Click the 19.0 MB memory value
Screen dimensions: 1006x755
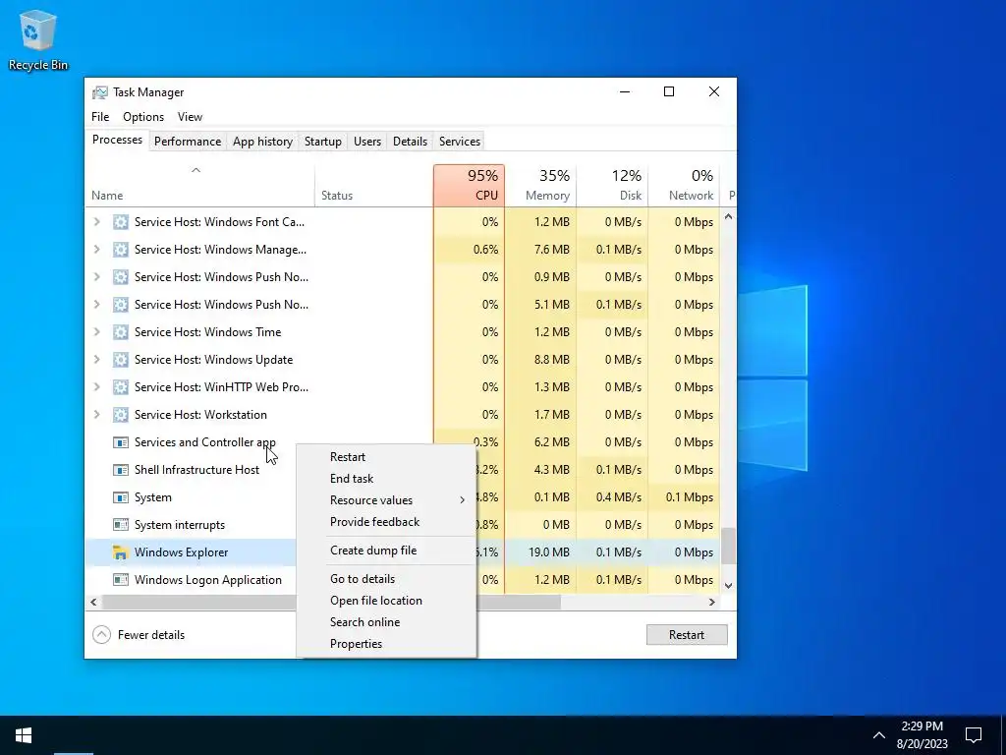[x=549, y=552]
